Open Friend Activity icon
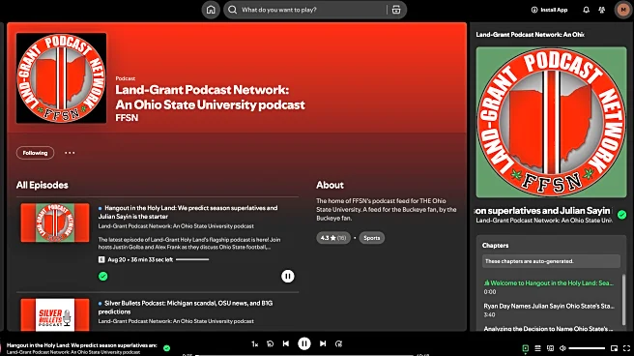 602,10
